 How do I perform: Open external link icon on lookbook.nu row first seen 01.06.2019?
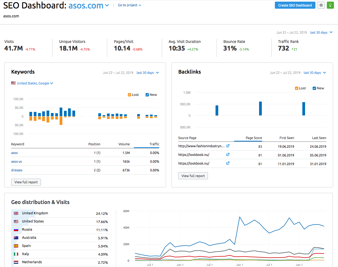(x=228, y=155)
